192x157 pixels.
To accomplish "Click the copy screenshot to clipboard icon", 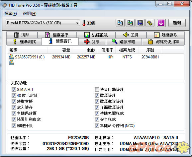I will [130, 23].
